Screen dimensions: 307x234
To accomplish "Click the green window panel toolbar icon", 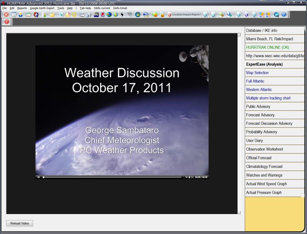I will pos(28,15).
